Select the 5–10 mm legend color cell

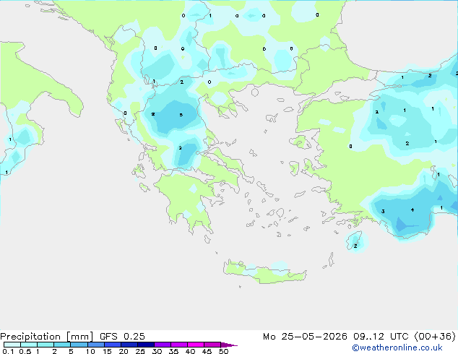[x=79, y=345]
